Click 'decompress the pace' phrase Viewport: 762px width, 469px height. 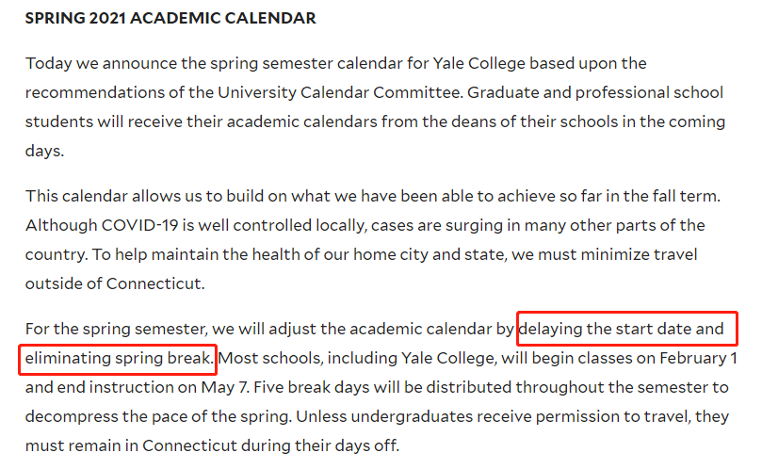point(108,416)
